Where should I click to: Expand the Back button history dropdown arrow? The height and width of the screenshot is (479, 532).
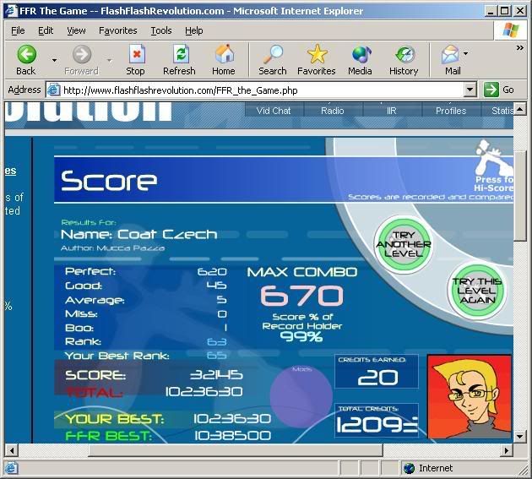coord(54,60)
